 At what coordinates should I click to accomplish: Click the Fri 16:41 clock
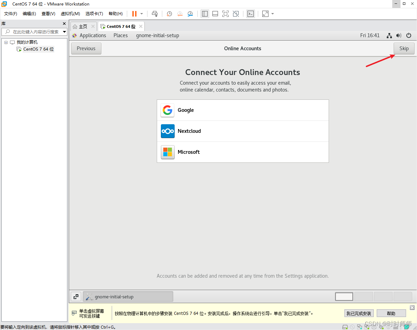370,35
